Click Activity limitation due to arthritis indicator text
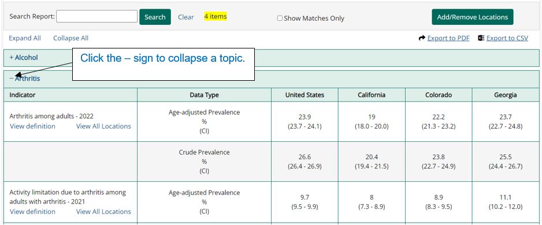 point(68,197)
